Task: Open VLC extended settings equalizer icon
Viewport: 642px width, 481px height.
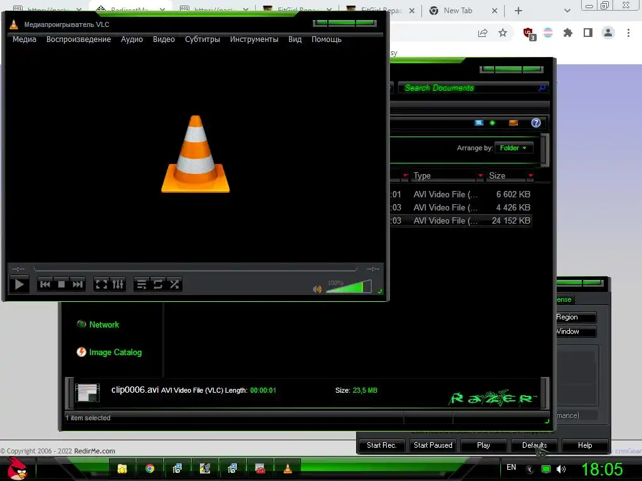Action: click(118, 284)
